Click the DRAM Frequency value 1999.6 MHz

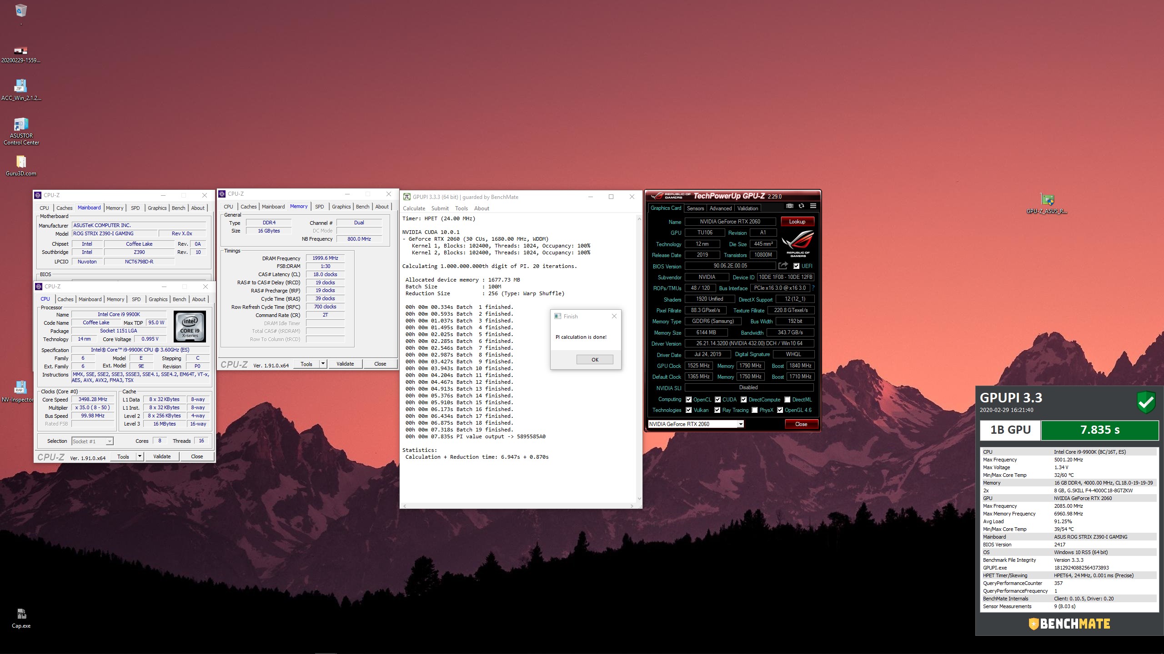pos(325,258)
